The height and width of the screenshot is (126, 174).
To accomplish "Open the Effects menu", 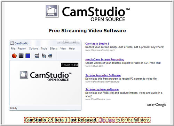I will point(54,49).
